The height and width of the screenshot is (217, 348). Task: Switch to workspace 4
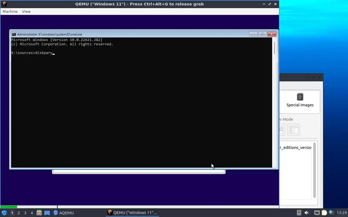coord(32,213)
